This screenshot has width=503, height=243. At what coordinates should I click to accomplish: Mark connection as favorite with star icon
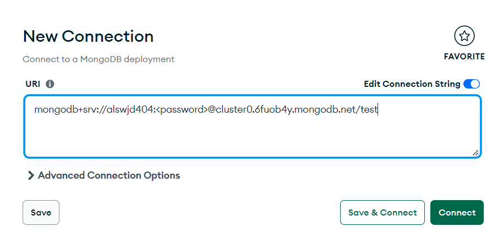(x=464, y=36)
